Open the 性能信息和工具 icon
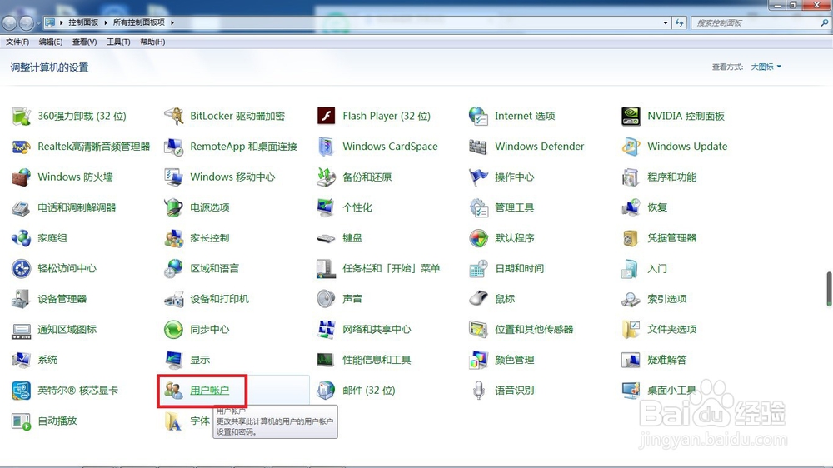 326,360
